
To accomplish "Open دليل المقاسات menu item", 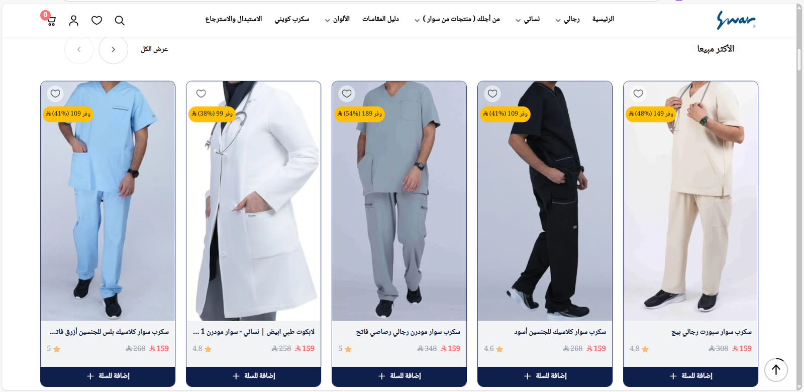I will pos(380,19).
